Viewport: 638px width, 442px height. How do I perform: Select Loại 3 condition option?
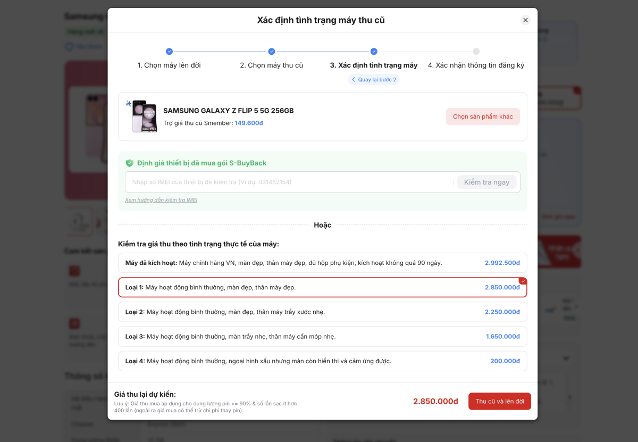(323, 336)
